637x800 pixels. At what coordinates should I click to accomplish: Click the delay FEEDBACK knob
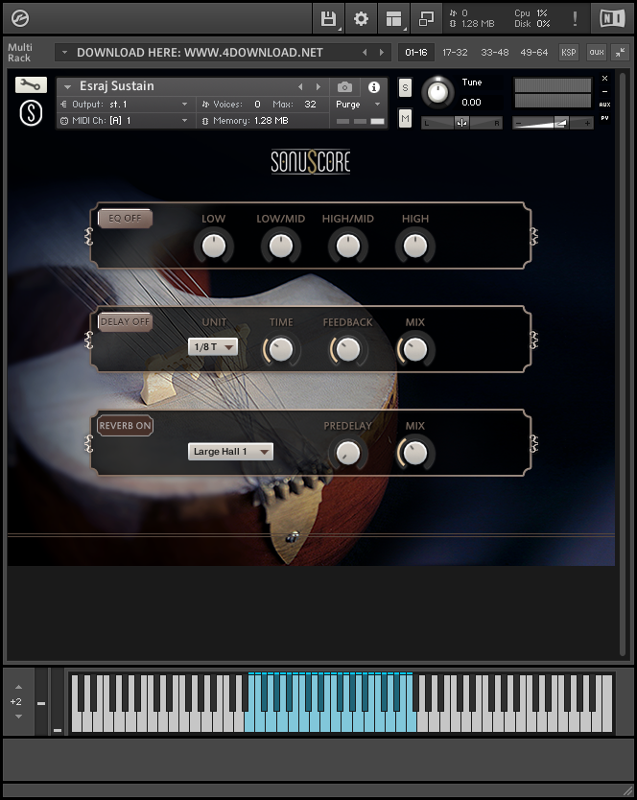pos(348,350)
